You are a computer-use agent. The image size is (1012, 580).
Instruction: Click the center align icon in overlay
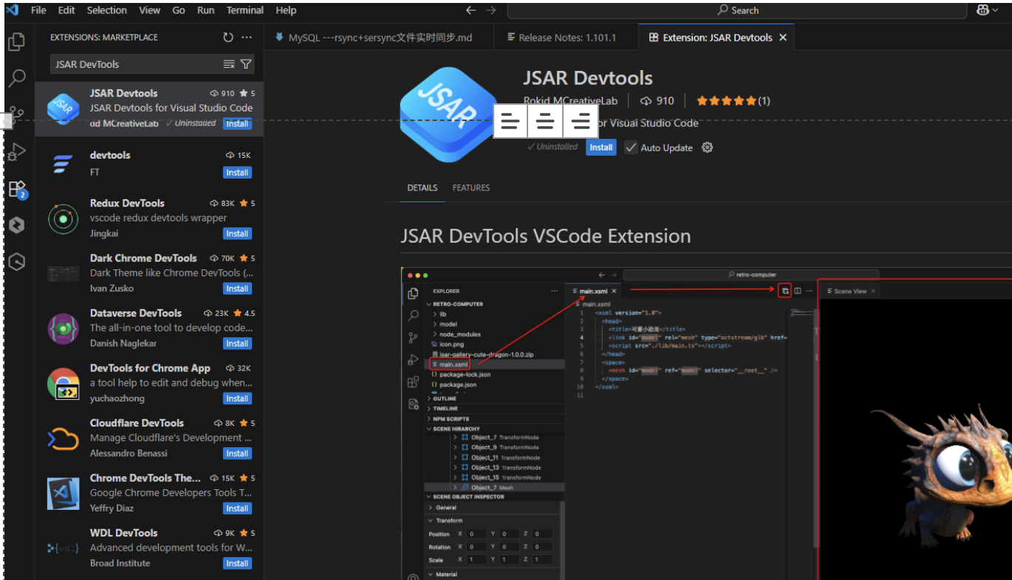(545, 122)
